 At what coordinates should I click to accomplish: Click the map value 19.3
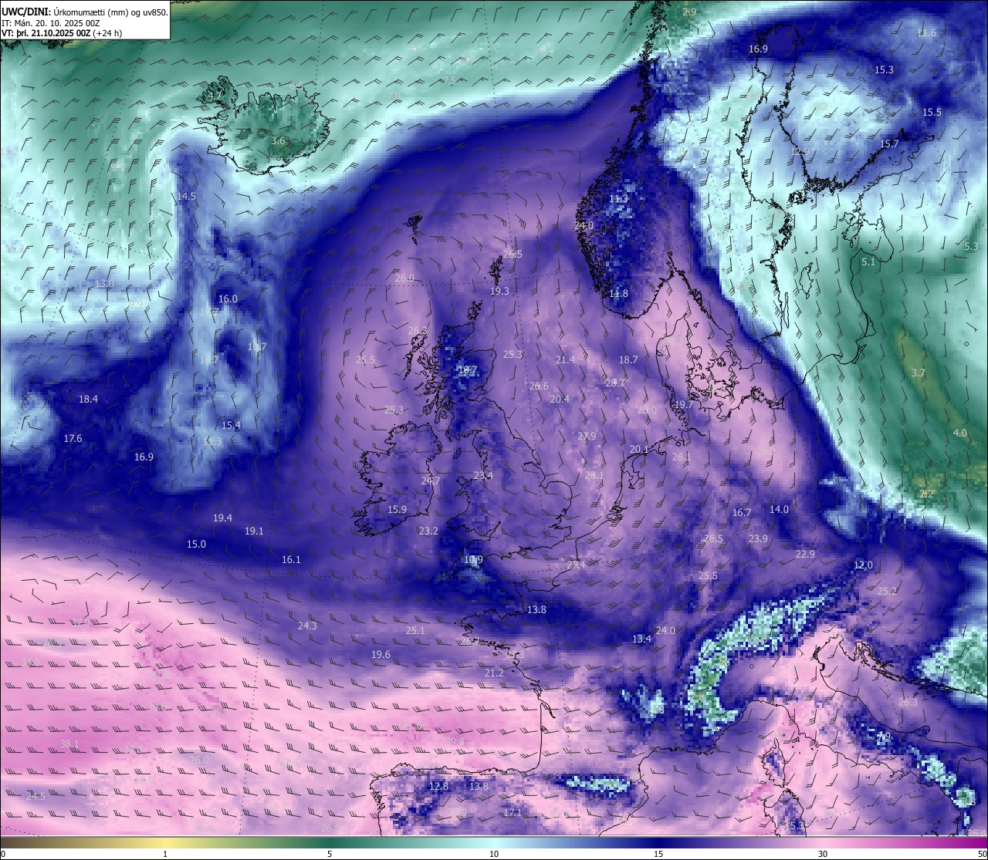(x=499, y=292)
